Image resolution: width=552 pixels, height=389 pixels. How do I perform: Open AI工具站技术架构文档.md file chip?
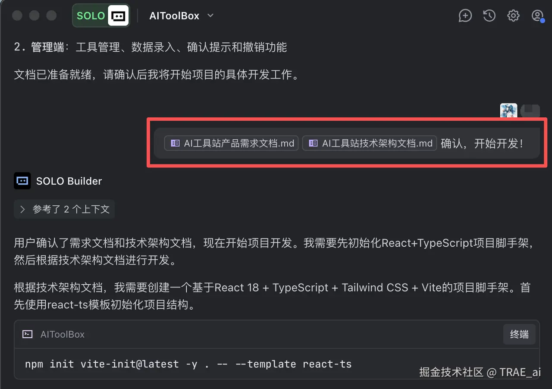(370, 143)
